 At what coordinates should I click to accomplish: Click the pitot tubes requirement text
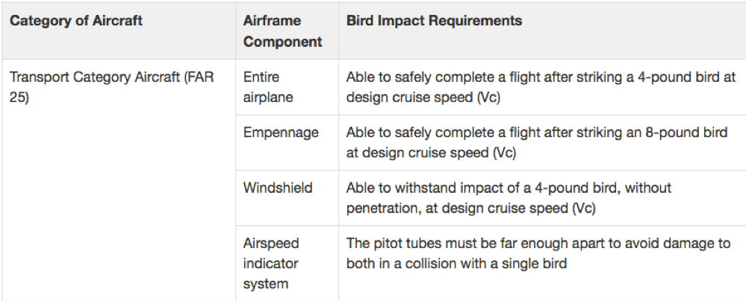(538, 253)
